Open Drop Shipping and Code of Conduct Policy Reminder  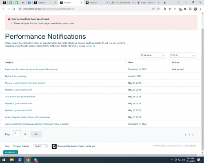[x=37, y=124]
